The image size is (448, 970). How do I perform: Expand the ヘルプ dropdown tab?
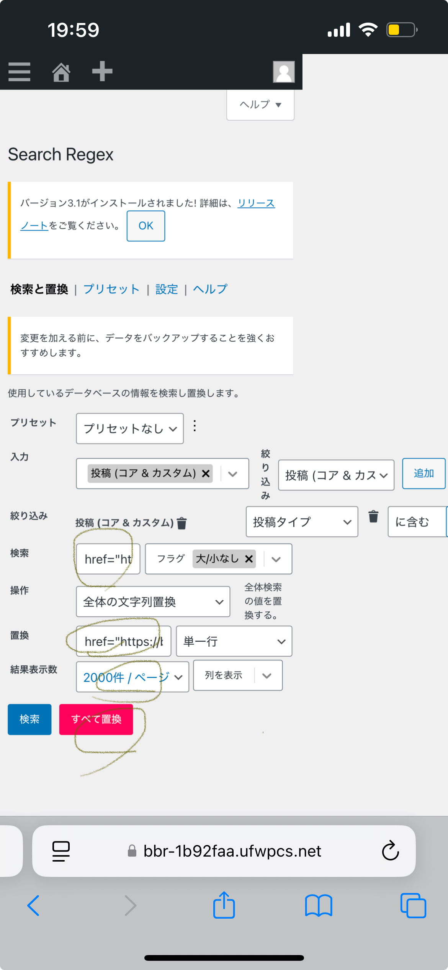click(260, 105)
